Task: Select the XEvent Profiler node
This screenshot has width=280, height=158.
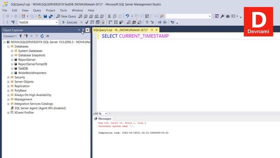Action: (24, 113)
